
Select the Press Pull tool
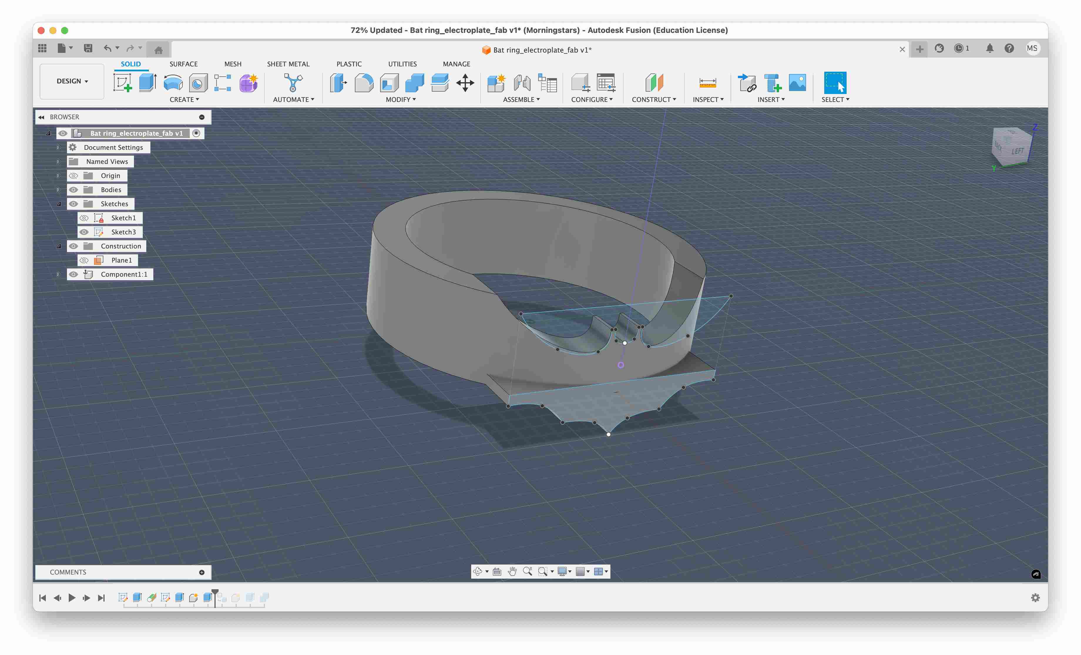coord(338,83)
